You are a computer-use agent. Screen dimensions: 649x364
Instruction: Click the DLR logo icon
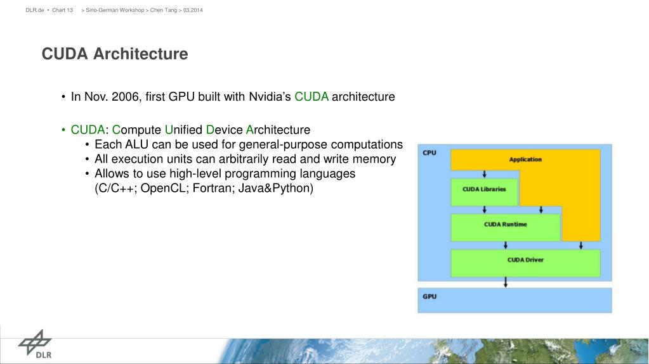(x=35, y=344)
